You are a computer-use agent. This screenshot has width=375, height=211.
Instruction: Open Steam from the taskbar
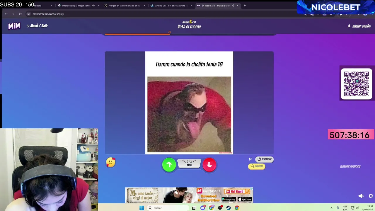click(x=229, y=208)
